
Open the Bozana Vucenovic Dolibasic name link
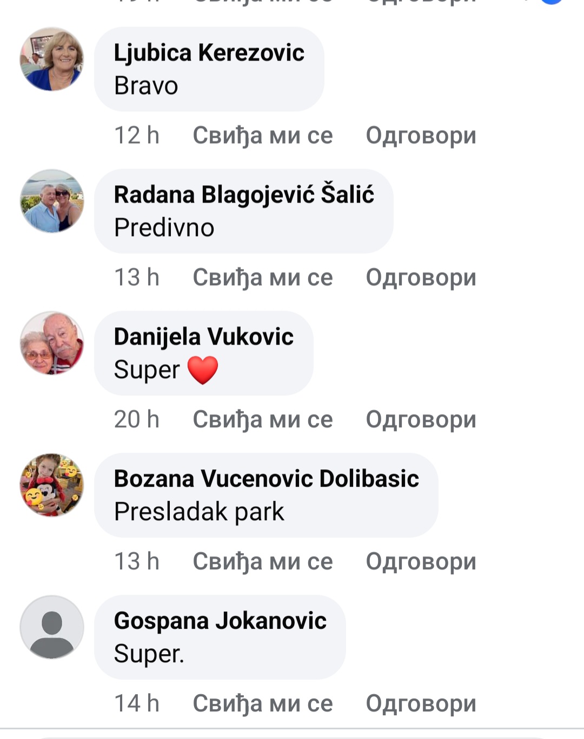pyautogui.click(x=266, y=479)
